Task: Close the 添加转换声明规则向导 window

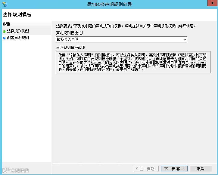Action: [x=212, y=3]
